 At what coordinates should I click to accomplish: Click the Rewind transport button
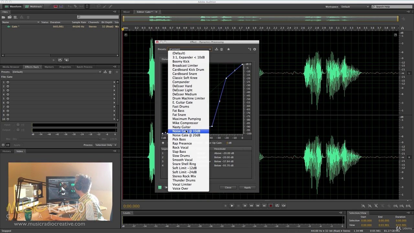tap(251, 205)
